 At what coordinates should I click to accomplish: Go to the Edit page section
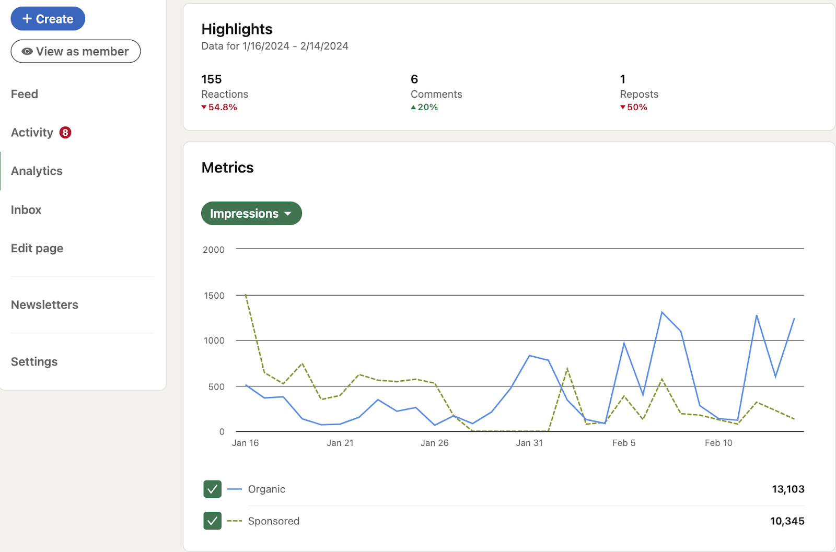pos(37,248)
